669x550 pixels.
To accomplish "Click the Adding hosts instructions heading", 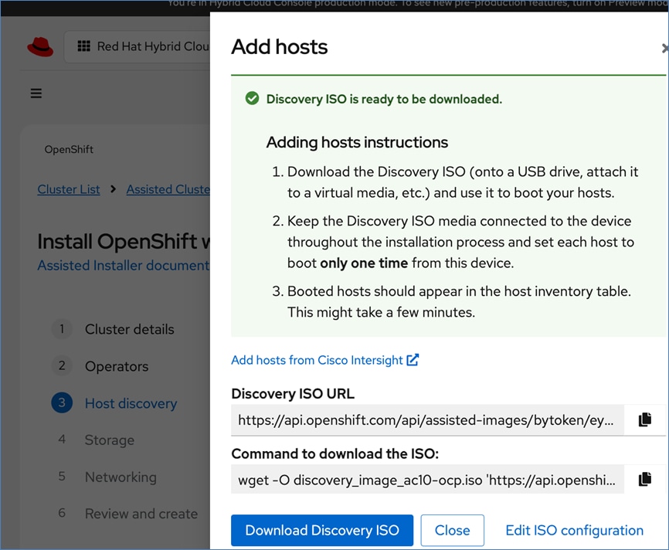I will pyautogui.click(x=357, y=142).
